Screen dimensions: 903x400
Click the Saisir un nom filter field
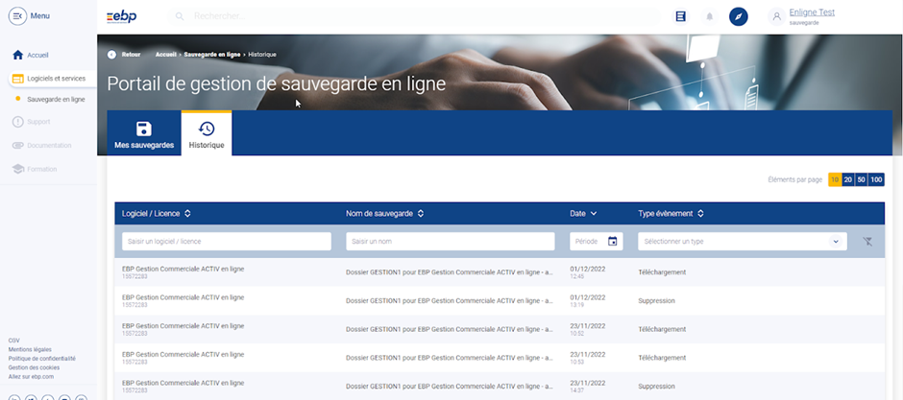pyautogui.click(x=451, y=242)
